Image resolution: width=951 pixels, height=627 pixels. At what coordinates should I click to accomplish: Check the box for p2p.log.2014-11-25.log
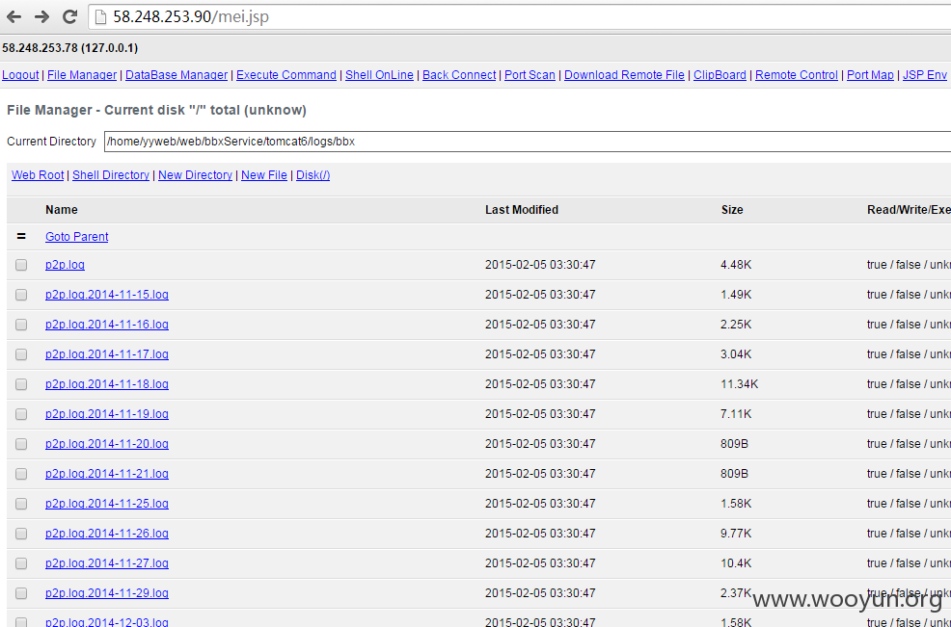pos(21,504)
